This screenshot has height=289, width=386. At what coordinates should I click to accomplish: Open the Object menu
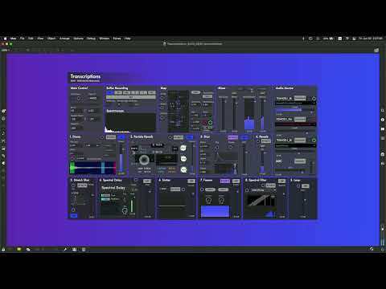(51, 39)
